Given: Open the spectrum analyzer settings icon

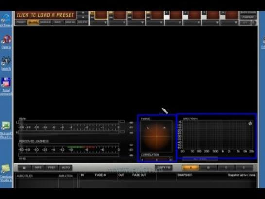Looking at the screenshot, I should click(250, 123).
